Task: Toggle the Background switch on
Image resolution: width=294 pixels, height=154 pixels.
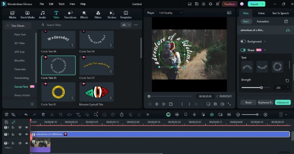Action: click(243, 42)
